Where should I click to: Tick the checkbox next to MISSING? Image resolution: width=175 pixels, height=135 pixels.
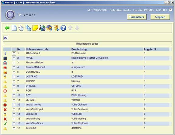14,81
